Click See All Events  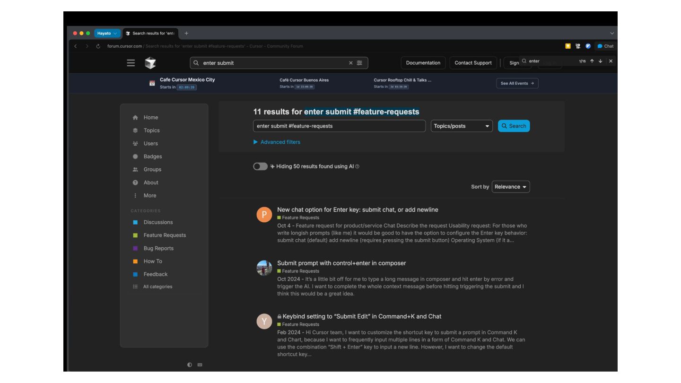[517, 83]
